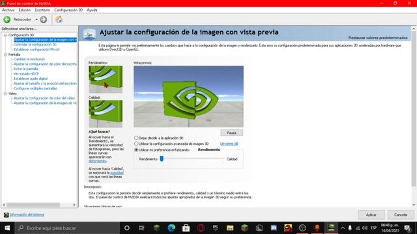
Task: Open Epic Games launcher from taskbar
Action: point(216,228)
